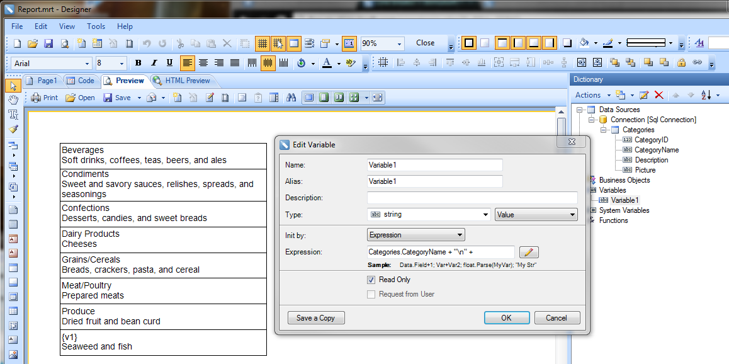Switch to the Page1 tab
Screen dimensions: 729x364
tap(42, 81)
